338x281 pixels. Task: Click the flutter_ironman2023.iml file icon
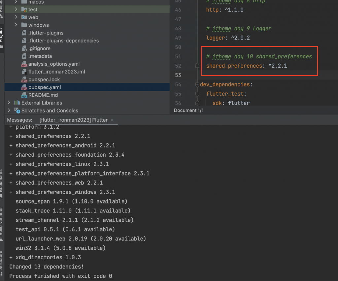coord(24,72)
